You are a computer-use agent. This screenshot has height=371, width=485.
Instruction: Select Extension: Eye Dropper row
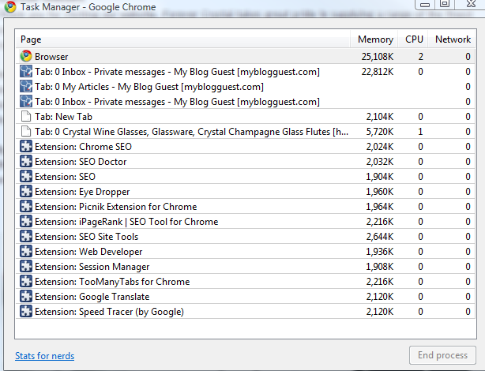(x=246, y=191)
